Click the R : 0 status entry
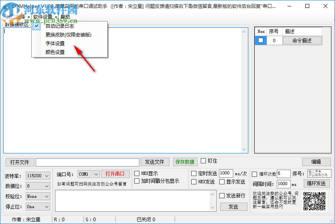 [x=59, y=220]
